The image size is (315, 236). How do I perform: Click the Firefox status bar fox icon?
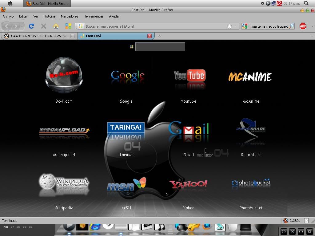(x=285, y=221)
